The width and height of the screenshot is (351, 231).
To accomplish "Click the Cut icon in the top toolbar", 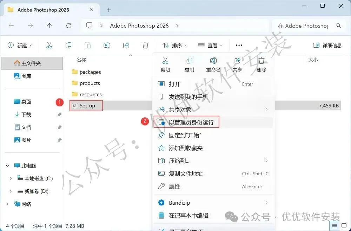I will tap(49, 46).
